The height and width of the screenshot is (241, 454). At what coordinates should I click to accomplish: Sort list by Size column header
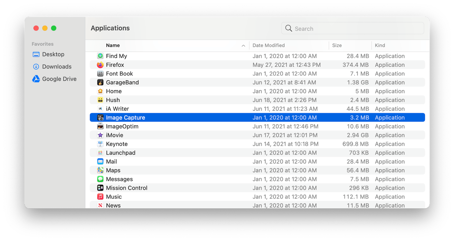(337, 45)
